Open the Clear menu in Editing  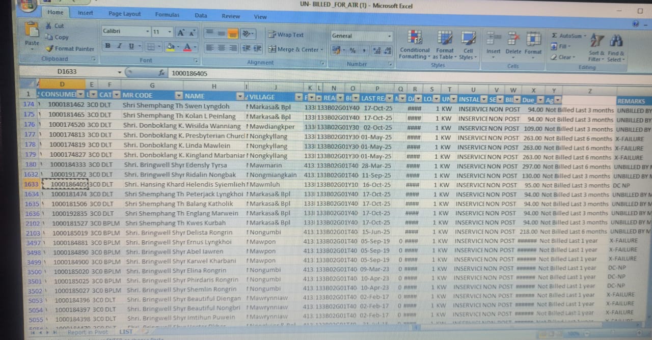click(x=563, y=57)
